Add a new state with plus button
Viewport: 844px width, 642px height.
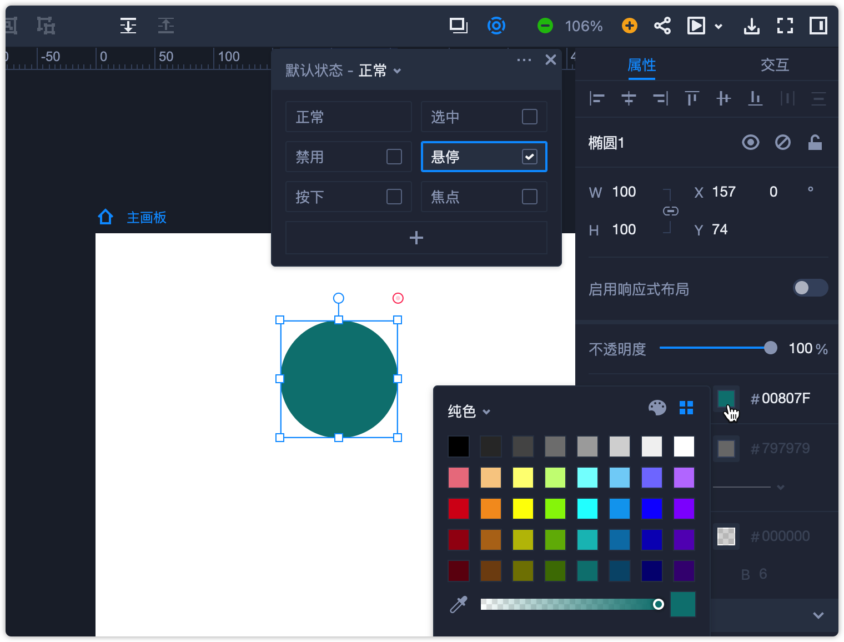(416, 238)
